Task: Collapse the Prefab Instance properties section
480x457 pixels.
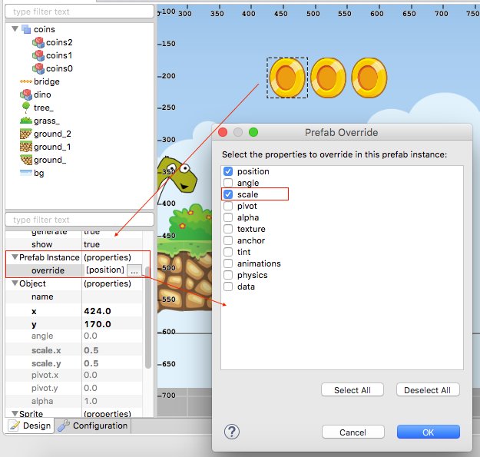Action: (15, 257)
